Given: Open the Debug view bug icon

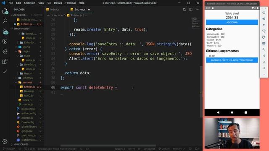Looking at the screenshot, I should (5, 51).
